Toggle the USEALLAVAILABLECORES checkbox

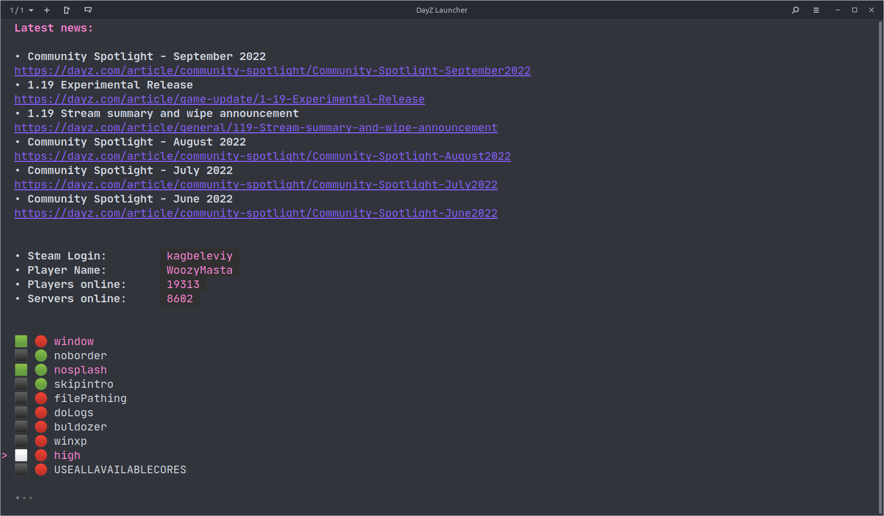click(x=21, y=469)
